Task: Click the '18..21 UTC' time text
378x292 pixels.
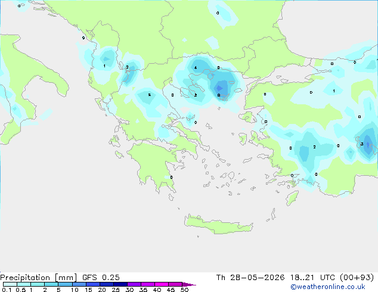Action: point(312,278)
